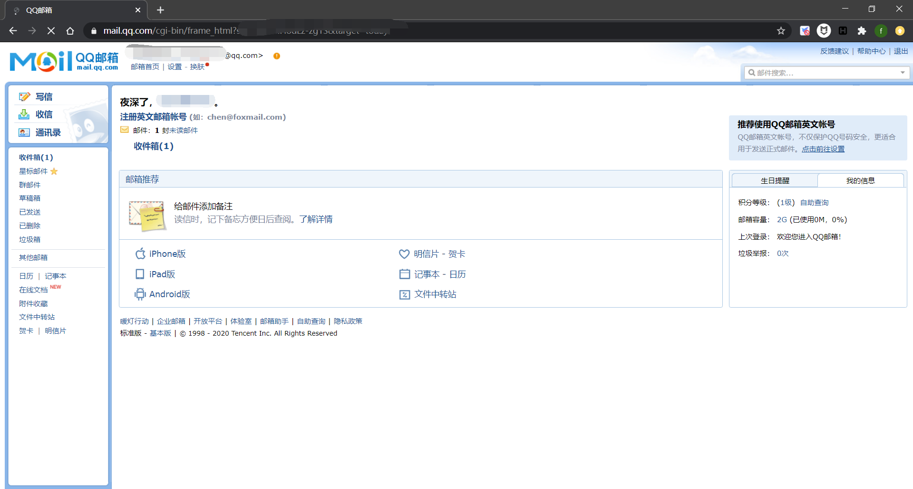
Task: Click the Android robot icon
Action: pos(140,294)
